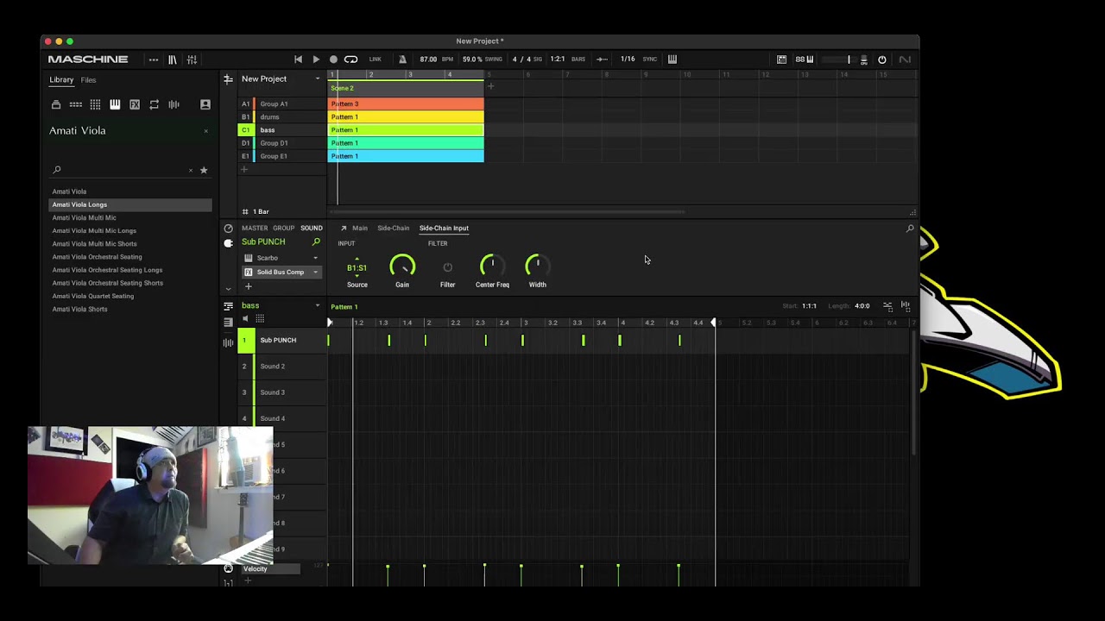Click the keyboard icon beside SYNC
This screenshot has width=1105, height=621.
point(672,60)
